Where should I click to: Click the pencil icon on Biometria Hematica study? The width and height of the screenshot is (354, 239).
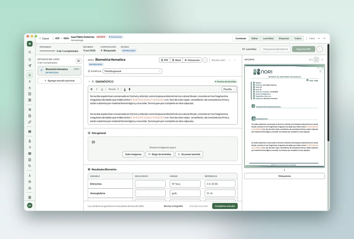pos(42,70)
